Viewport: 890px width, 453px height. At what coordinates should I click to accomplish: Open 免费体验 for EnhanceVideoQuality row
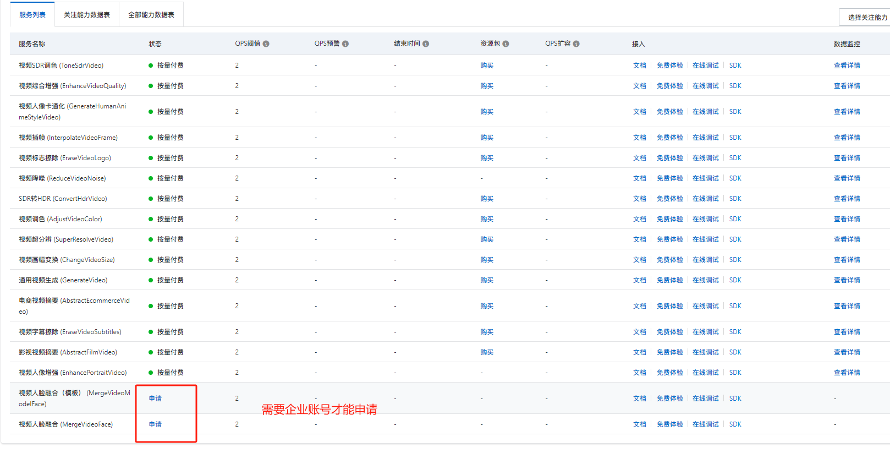coord(670,86)
